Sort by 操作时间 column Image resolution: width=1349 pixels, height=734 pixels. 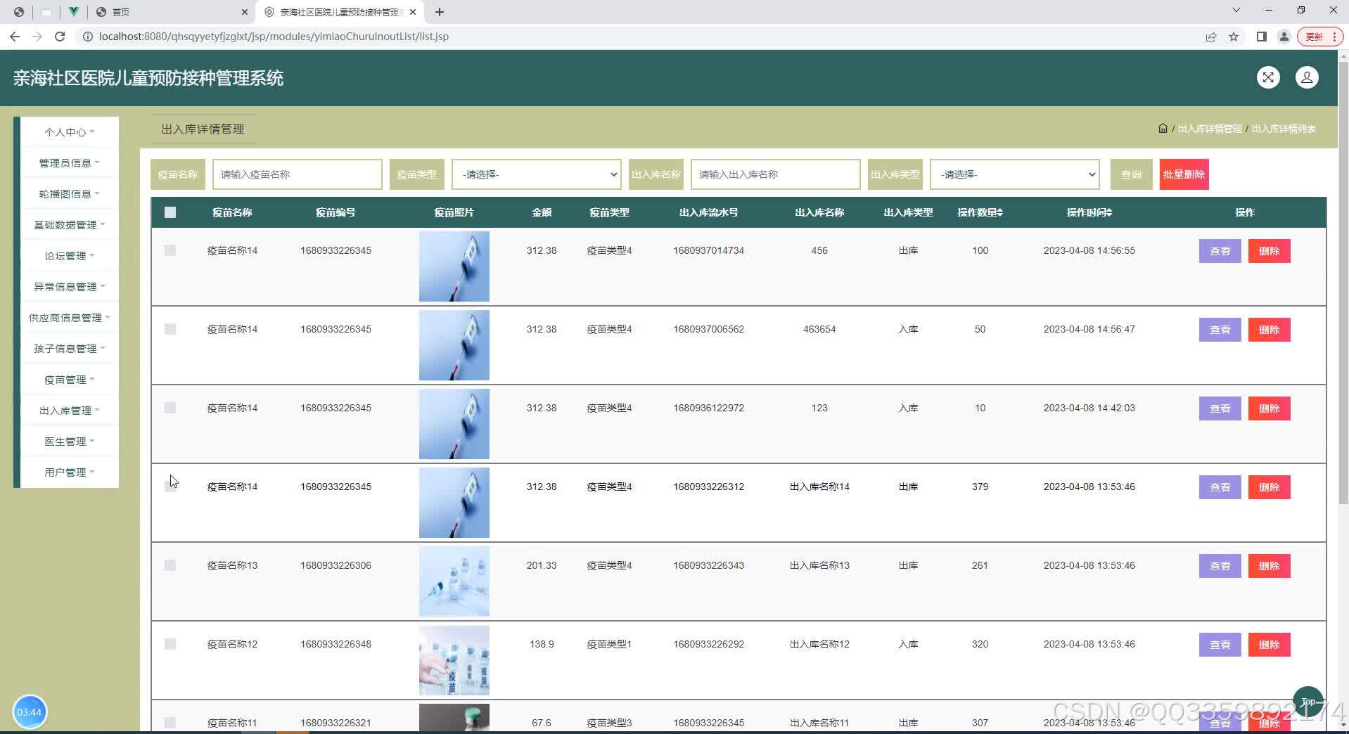click(x=1089, y=212)
